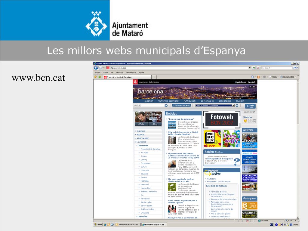Click in the CERCA search text field
Viewport: 308px width, 231px height.
click(152, 106)
